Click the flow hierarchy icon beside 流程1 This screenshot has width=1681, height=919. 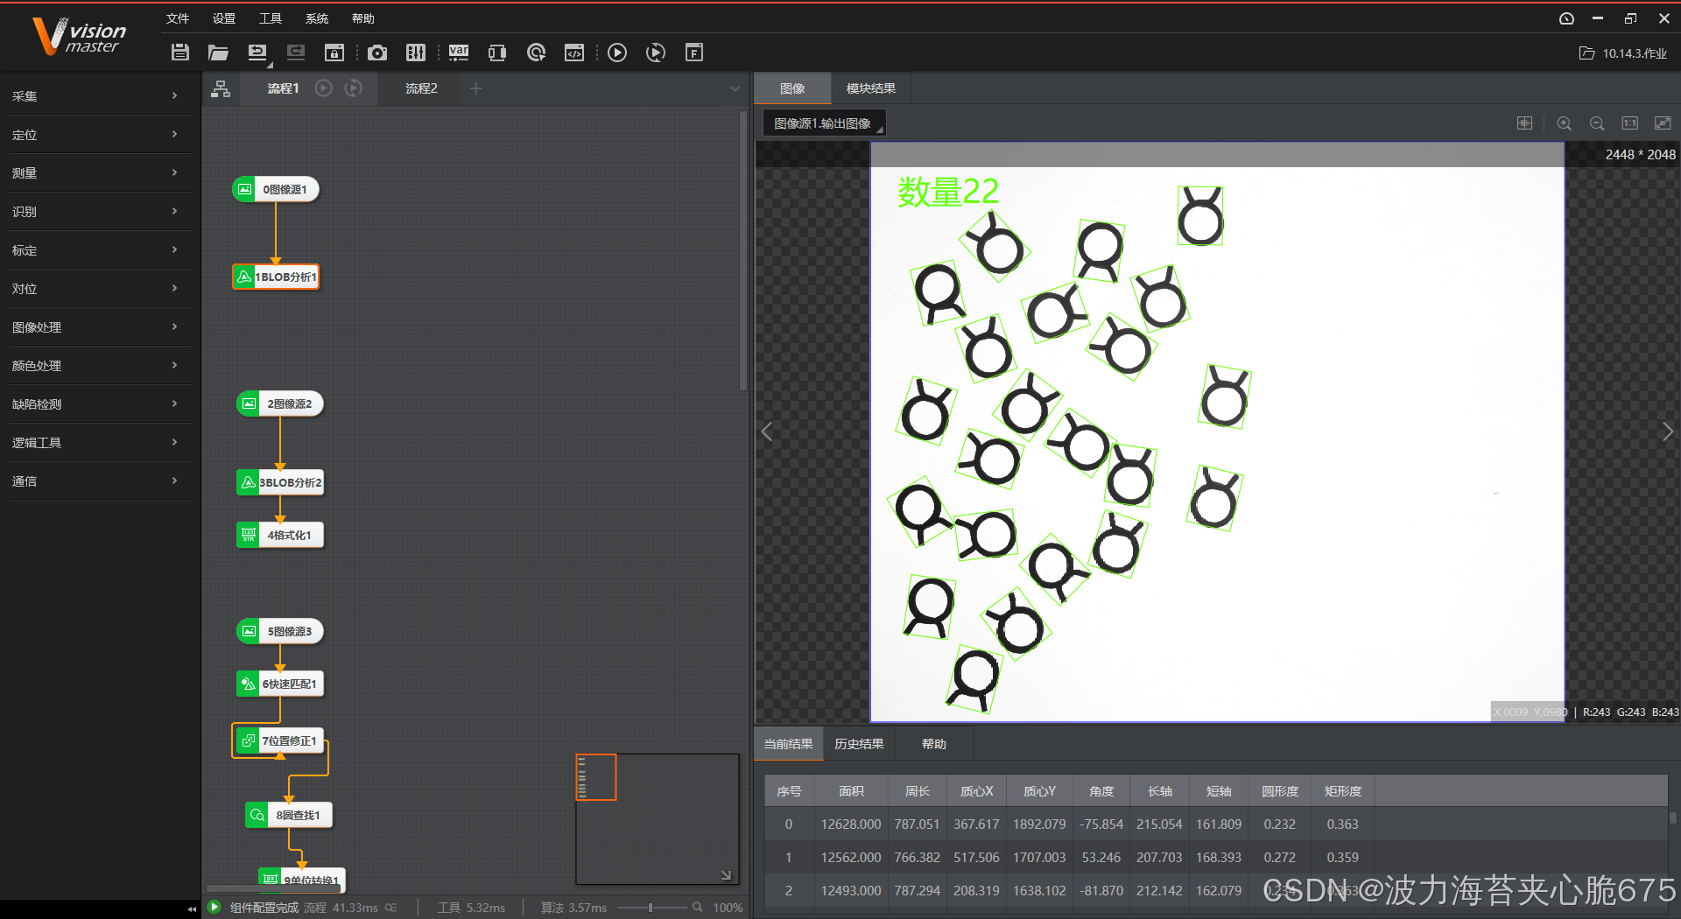coord(221,88)
